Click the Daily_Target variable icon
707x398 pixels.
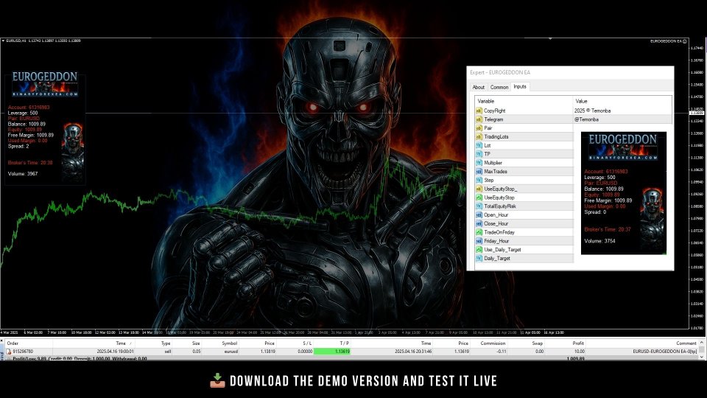(x=479, y=258)
